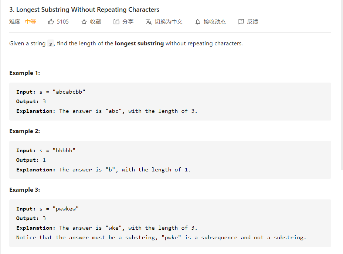Click the 中等 difficulty badge

30,22
